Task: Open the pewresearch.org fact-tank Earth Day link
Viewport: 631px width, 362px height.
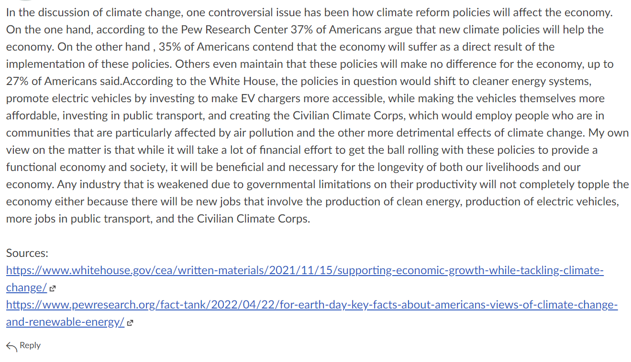Action: pos(312,305)
